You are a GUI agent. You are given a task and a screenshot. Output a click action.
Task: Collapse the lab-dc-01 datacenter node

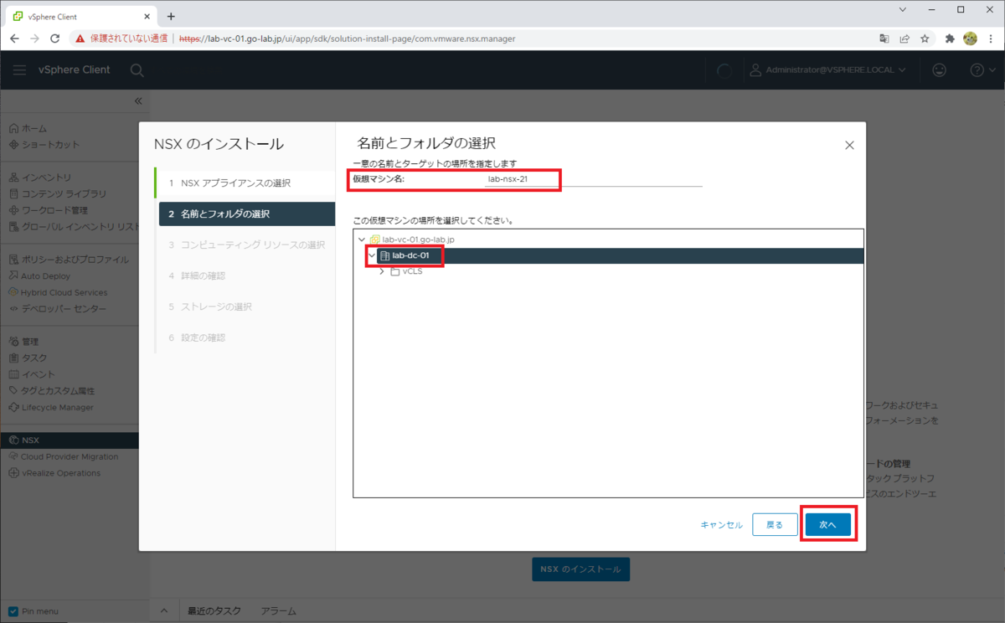[x=373, y=255]
